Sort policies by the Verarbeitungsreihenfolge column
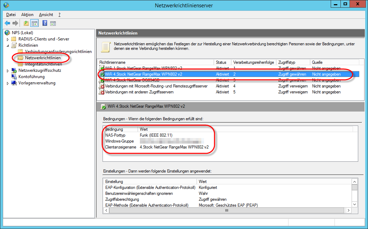This screenshot has height=229, width=368. [x=253, y=62]
